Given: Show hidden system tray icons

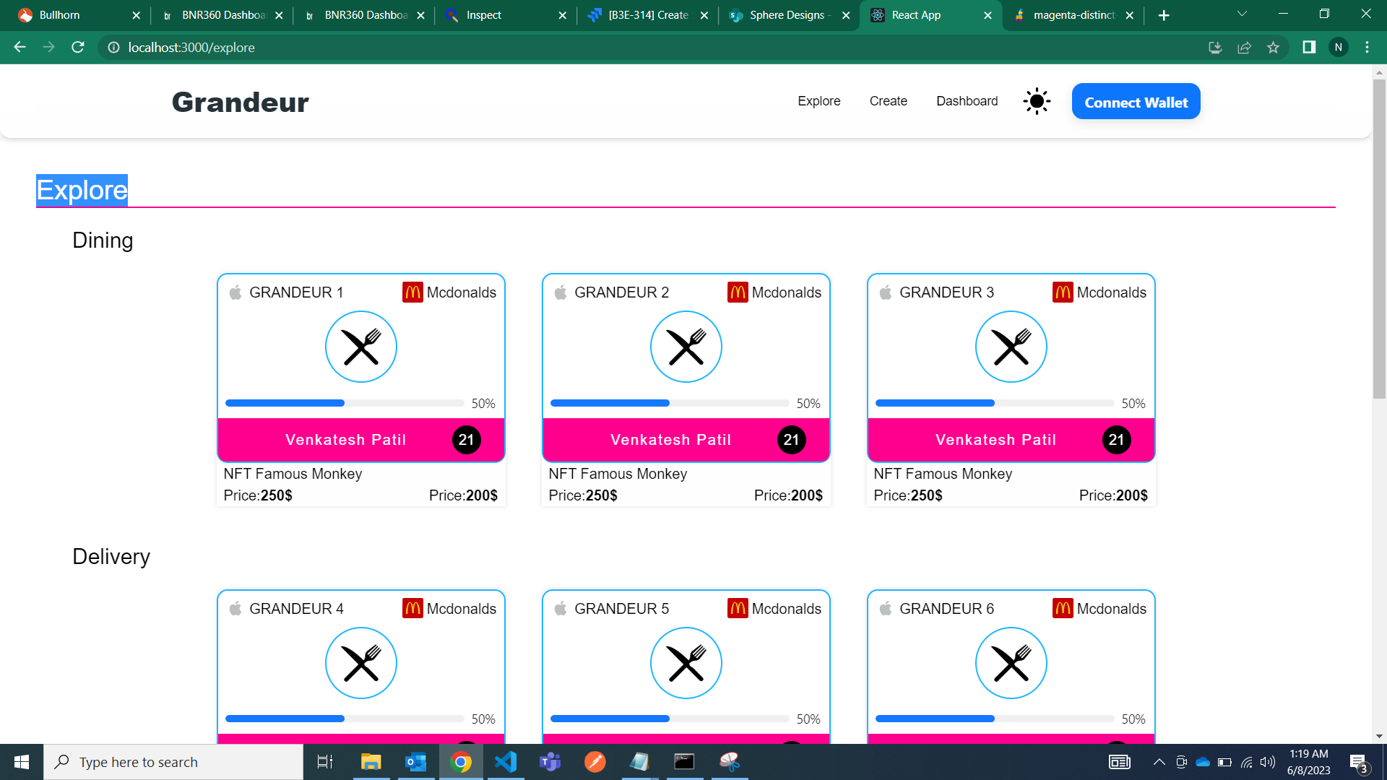Looking at the screenshot, I should 1159,762.
